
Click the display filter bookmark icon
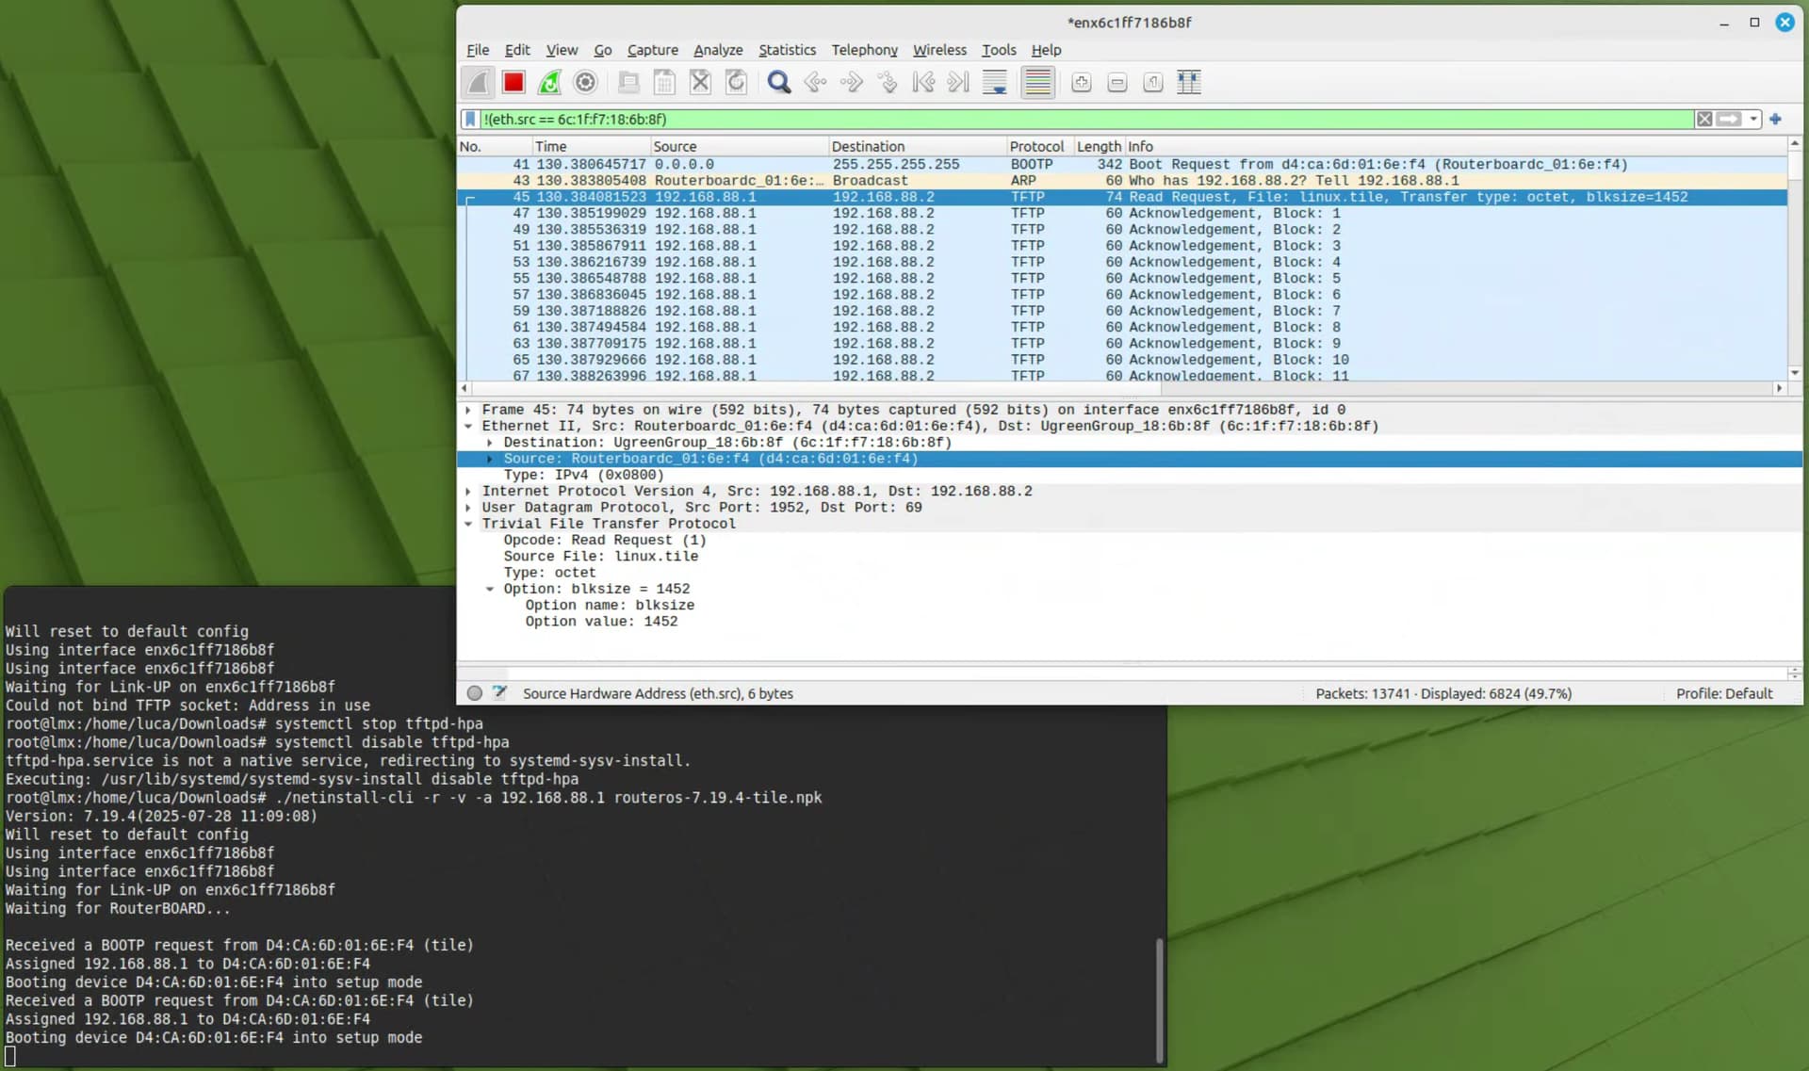[470, 119]
